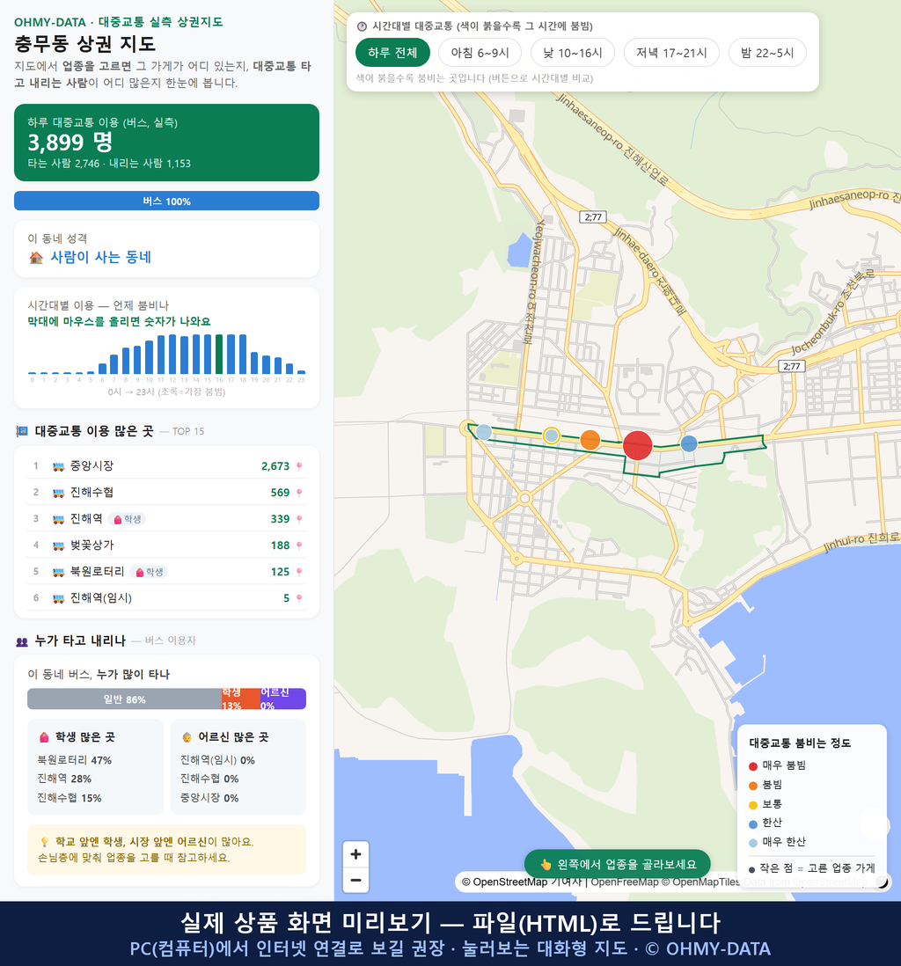Image resolution: width=901 pixels, height=966 pixels.
Task: Click the 학생 badge on 북원로터리 row
Action: pos(149,572)
